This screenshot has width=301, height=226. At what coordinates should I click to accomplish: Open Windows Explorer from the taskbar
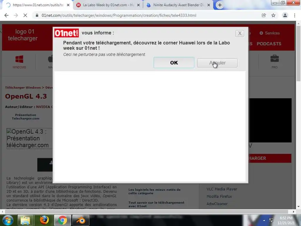26,220
